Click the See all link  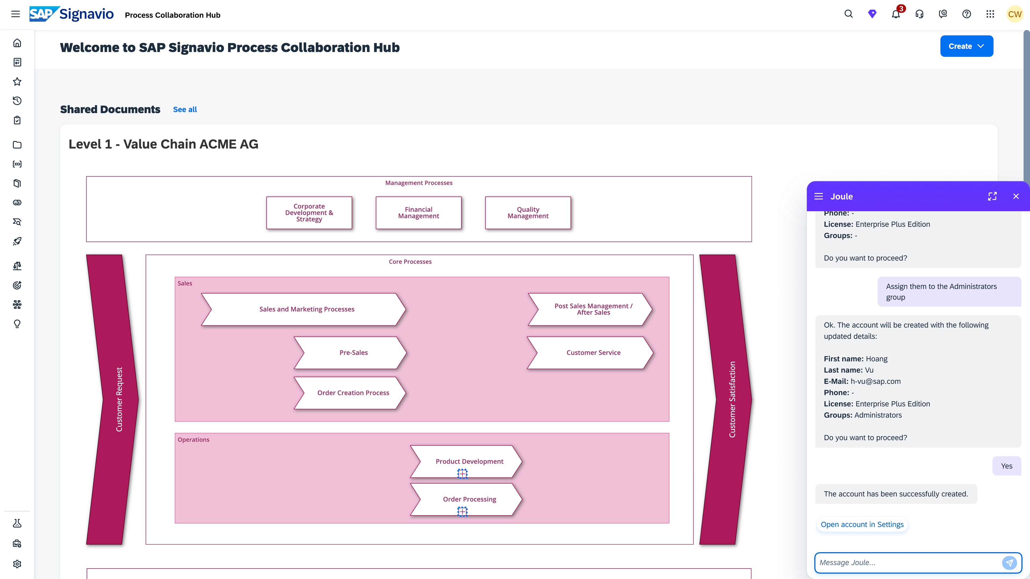[185, 109]
